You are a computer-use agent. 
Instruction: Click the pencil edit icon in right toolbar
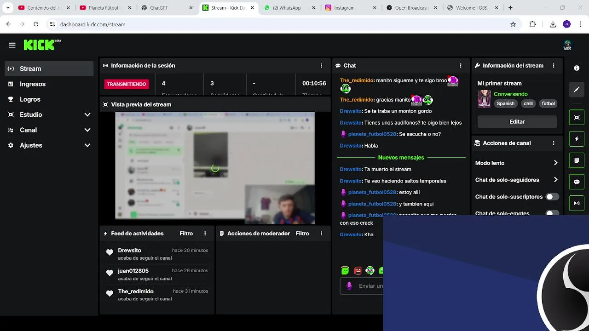577,90
